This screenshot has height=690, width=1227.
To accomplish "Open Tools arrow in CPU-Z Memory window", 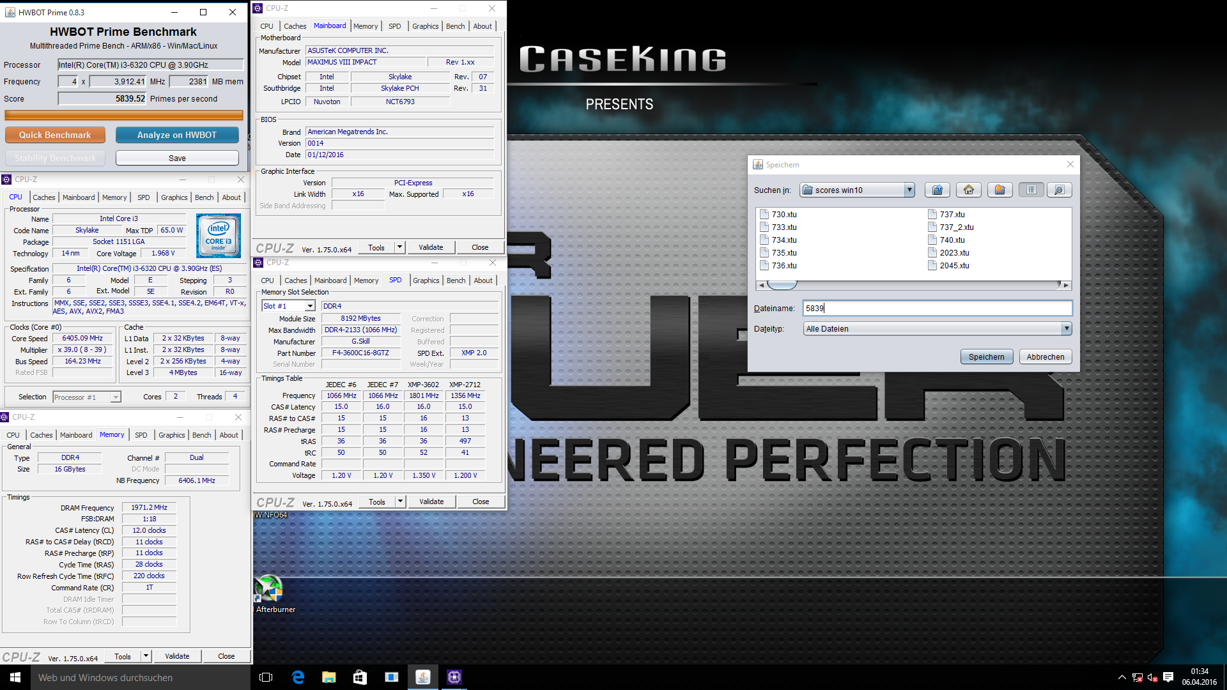I will [x=146, y=656].
